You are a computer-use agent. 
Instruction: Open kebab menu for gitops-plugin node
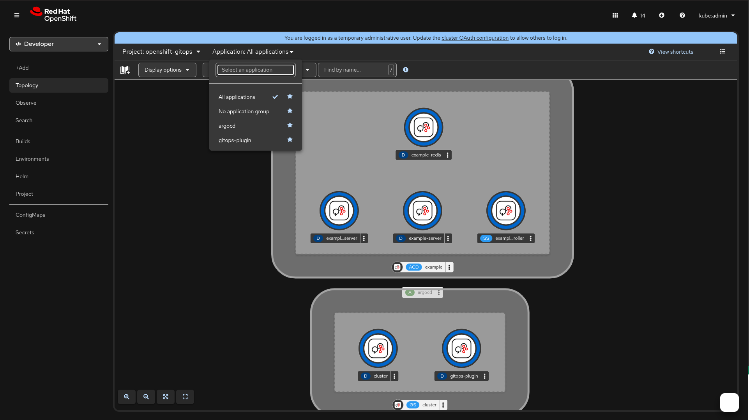[x=485, y=376]
